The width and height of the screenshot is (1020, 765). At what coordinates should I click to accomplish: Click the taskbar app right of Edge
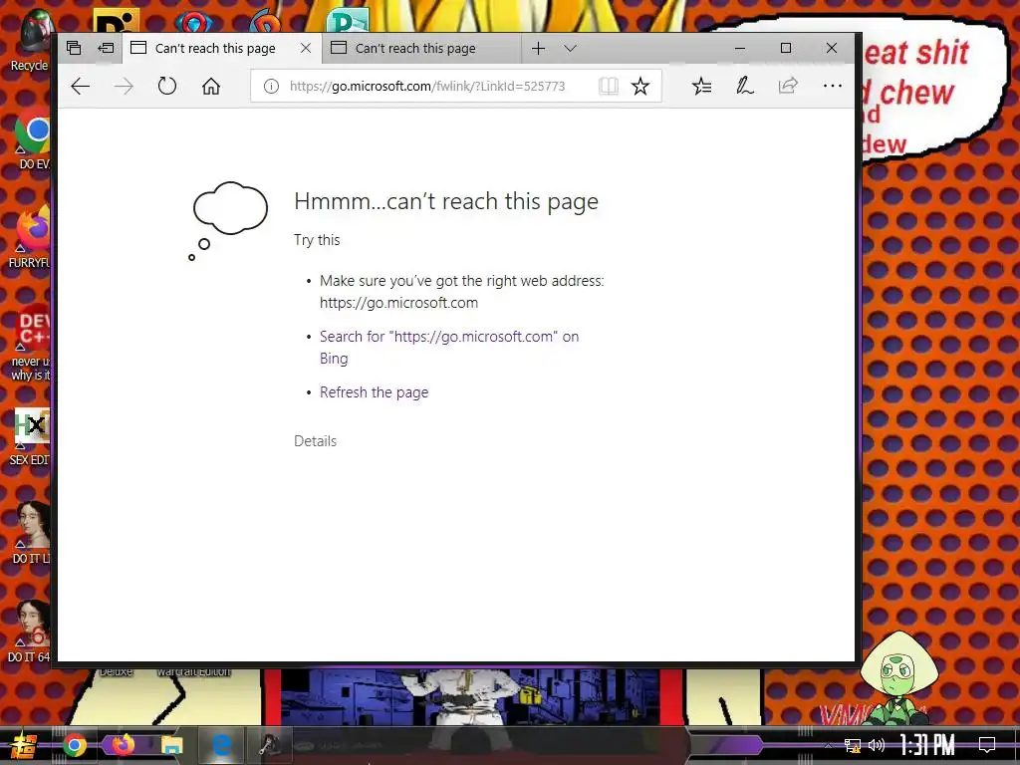click(269, 745)
